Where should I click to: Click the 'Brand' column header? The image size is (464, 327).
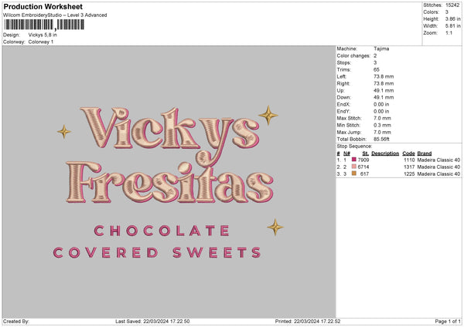pos(425,153)
